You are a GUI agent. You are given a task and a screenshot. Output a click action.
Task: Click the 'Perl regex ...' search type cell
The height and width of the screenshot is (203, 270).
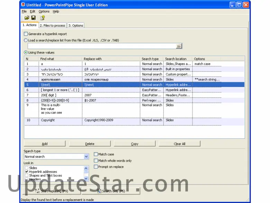(x=152, y=100)
